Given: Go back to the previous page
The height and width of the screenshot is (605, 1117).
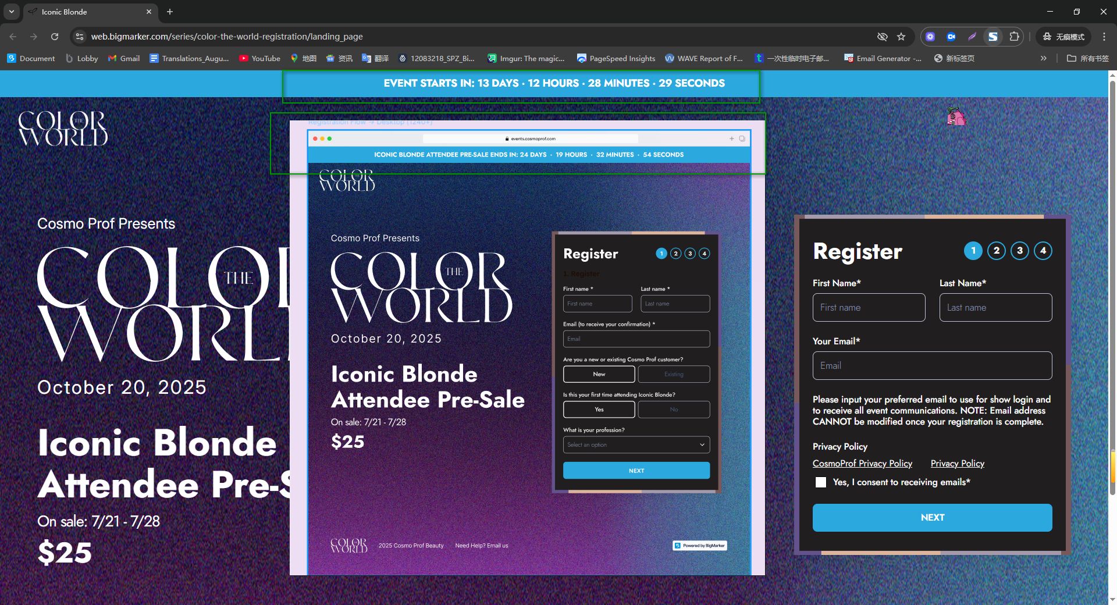Looking at the screenshot, I should pos(13,37).
